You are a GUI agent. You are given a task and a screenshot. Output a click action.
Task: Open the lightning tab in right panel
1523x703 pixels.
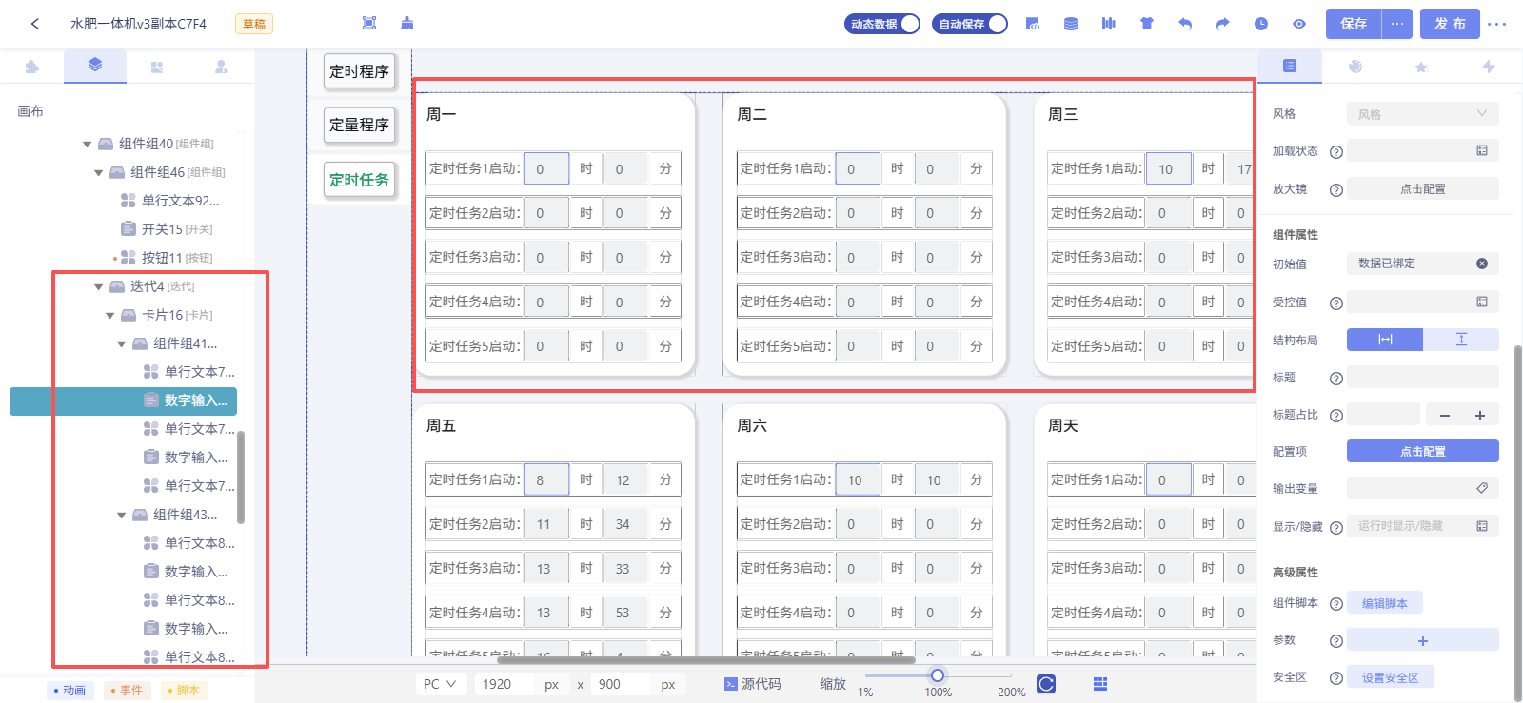[1489, 67]
